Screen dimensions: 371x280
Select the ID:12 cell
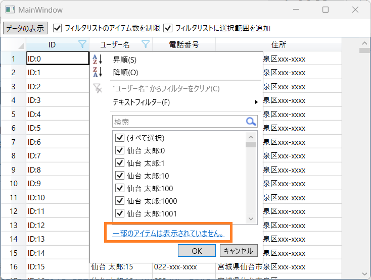click(x=58, y=225)
